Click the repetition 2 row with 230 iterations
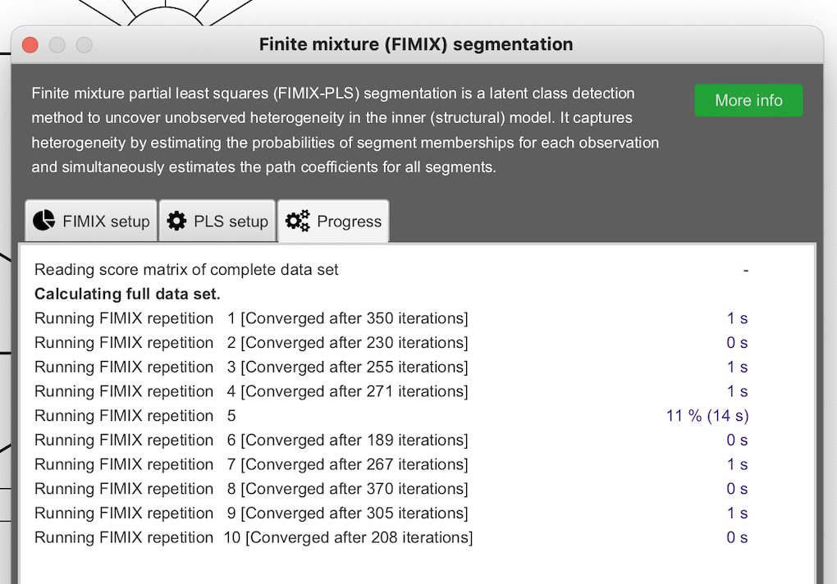The width and height of the screenshot is (837, 584). pos(251,343)
